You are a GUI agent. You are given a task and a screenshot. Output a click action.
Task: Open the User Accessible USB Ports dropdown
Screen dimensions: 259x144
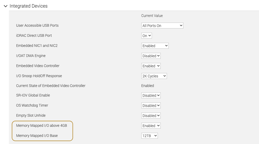click(162, 26)
